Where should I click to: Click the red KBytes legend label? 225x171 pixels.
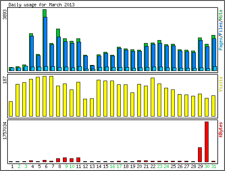[x=221, y=130]
